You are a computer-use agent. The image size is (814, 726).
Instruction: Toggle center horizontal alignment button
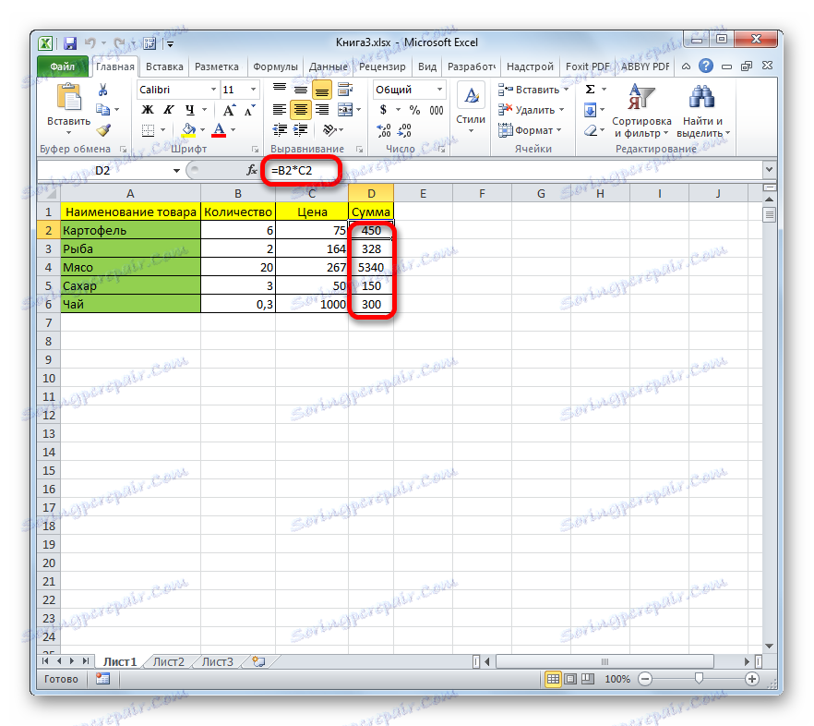(301, 110)
